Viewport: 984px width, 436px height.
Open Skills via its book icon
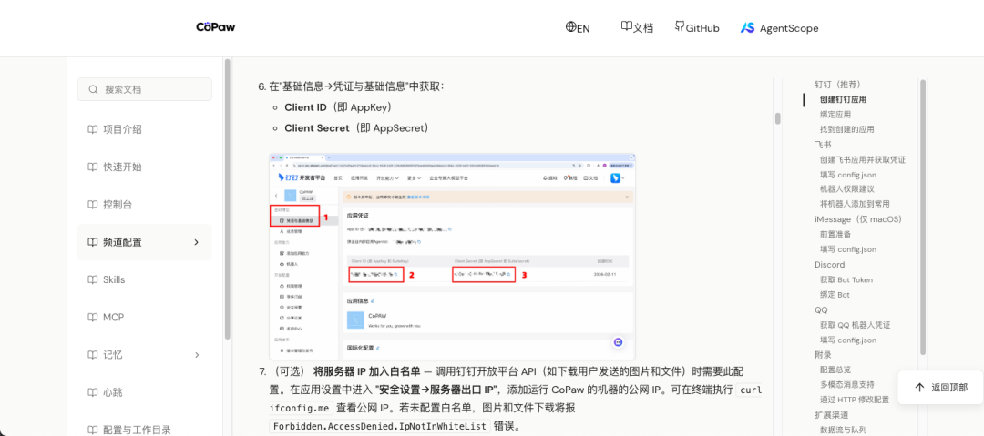[x=92, y=279]
